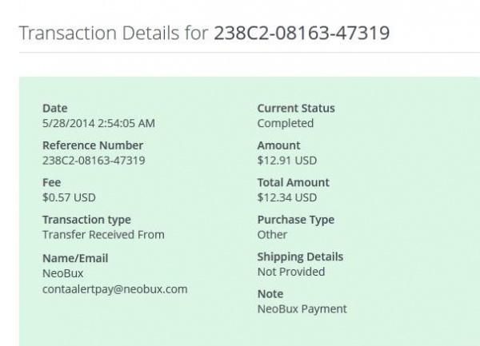
Task: Click the Purchase Type value Other
Action: pos(272,234)
